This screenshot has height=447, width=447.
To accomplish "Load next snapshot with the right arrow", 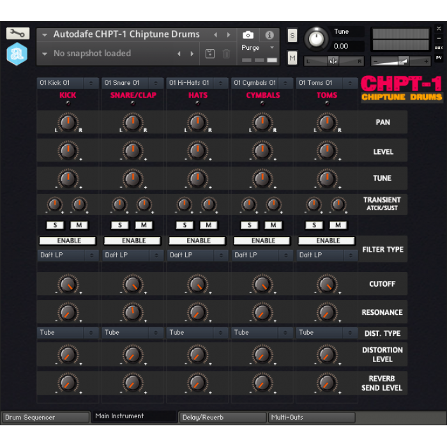I will click(x=192, y=54).
